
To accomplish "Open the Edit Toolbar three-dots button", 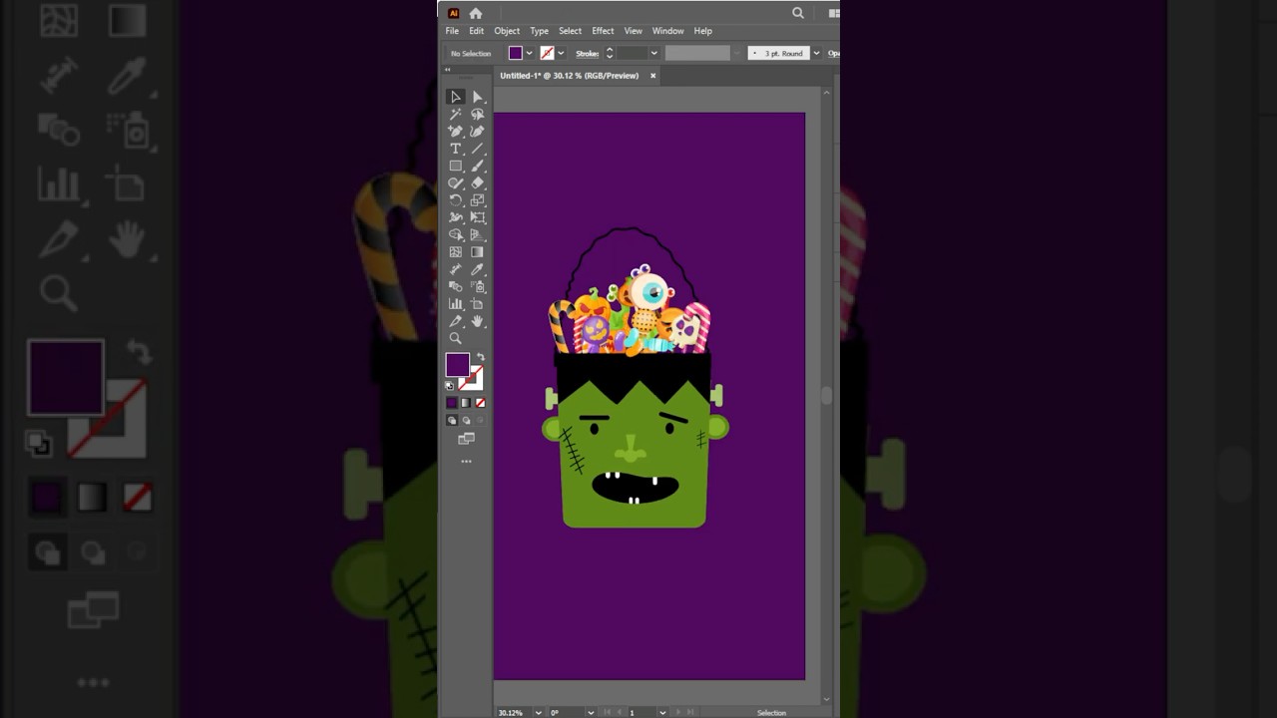I will coord(466,462).
